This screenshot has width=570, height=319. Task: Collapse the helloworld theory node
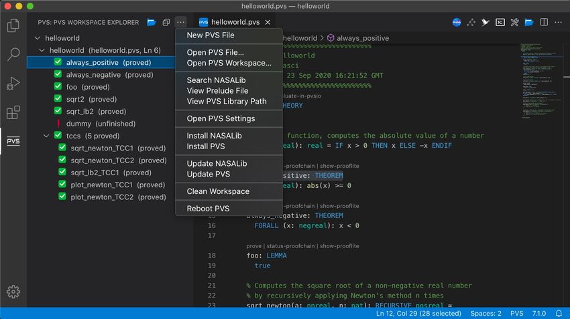[42, 50]
